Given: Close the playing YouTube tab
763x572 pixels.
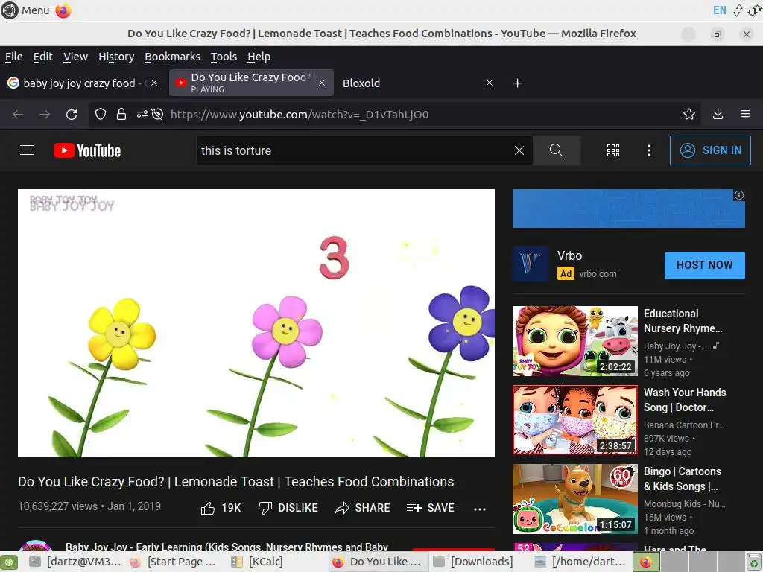Looking at the screenshot, I should point(322,83).
